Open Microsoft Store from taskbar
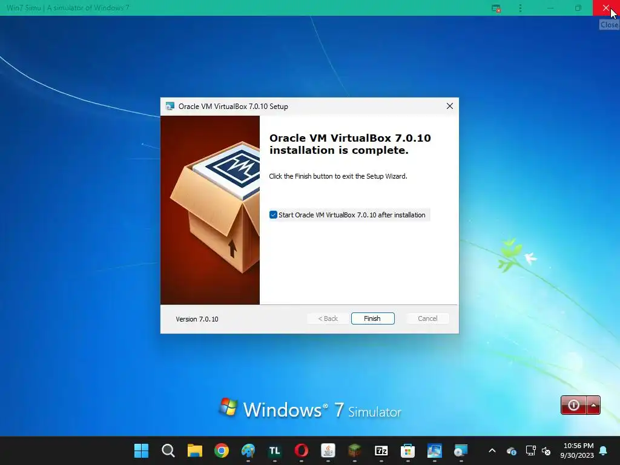This screenshot has width=620, height=465. pyautogui.click(x=407, y=450)
